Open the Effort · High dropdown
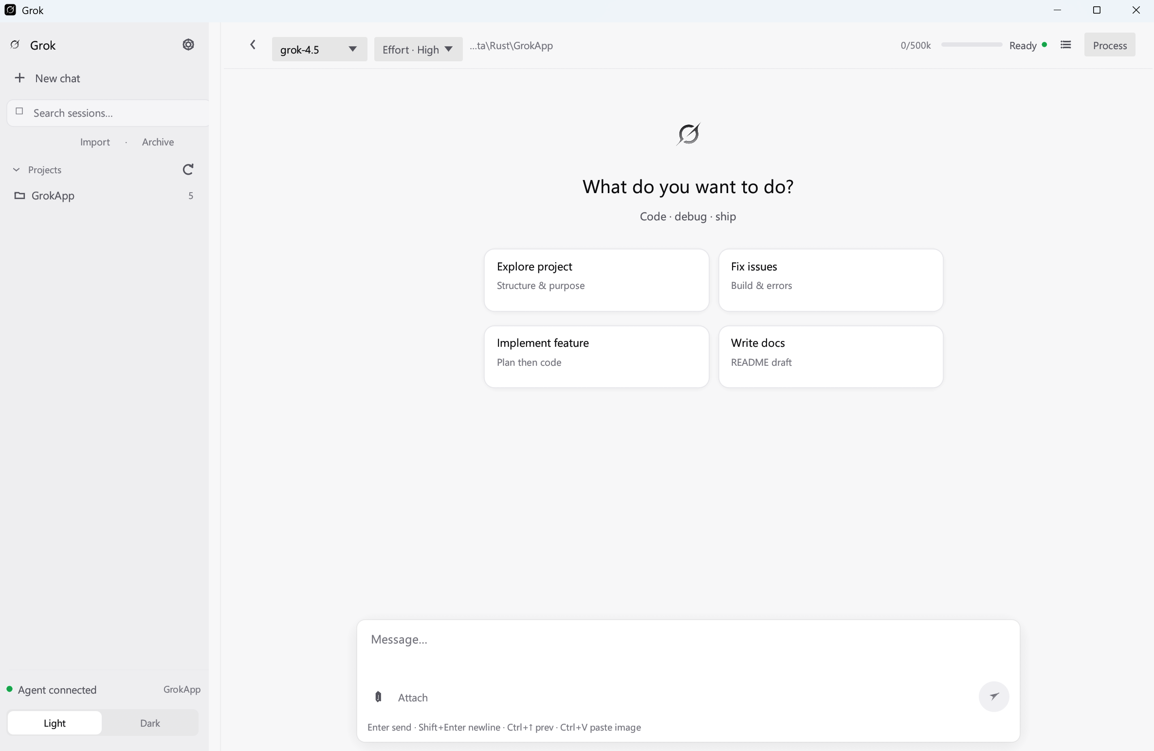 (x=418, y=49)
